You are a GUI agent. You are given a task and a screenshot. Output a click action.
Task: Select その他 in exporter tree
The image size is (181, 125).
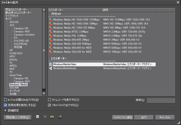[x=13, y=94]
